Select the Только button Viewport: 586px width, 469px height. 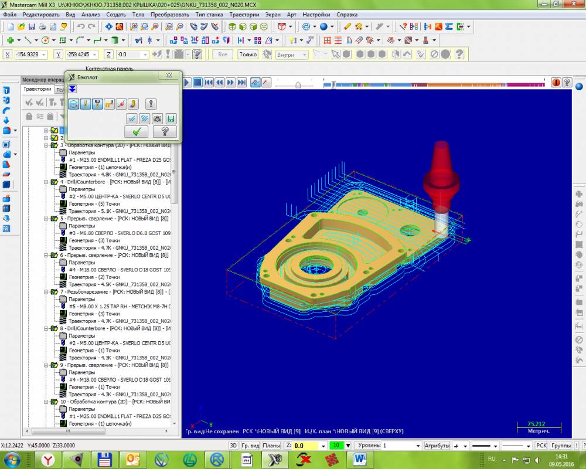pyautogui.click(x=248, y=55)
